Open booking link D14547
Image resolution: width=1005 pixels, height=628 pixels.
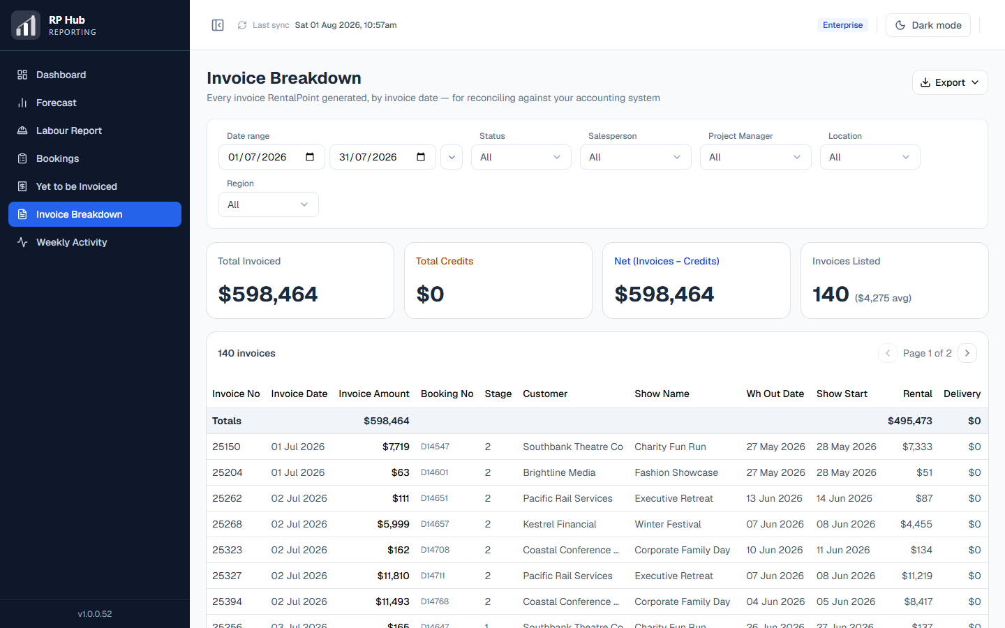coord(435,447)
